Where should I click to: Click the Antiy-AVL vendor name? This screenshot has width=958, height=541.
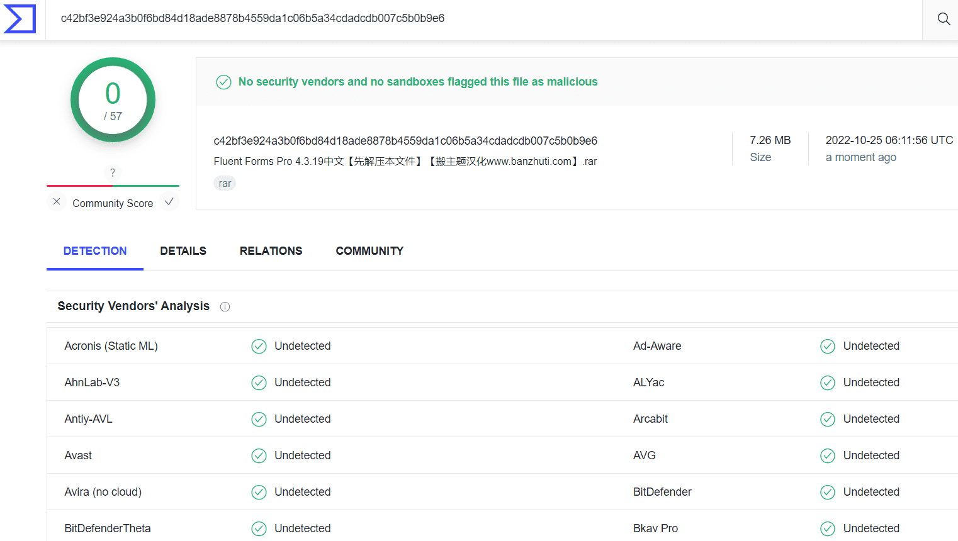[88, 419]
